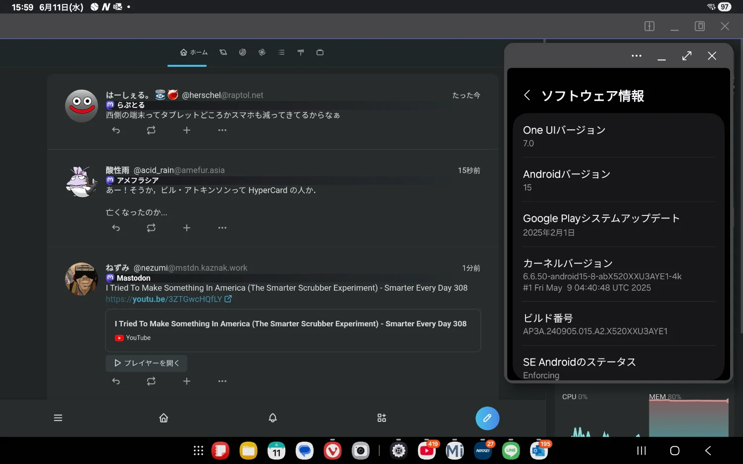The width and height of the screenshot is (743, 464).
Task: Open more options on acid_rain's post
Action: coord(222,228)
